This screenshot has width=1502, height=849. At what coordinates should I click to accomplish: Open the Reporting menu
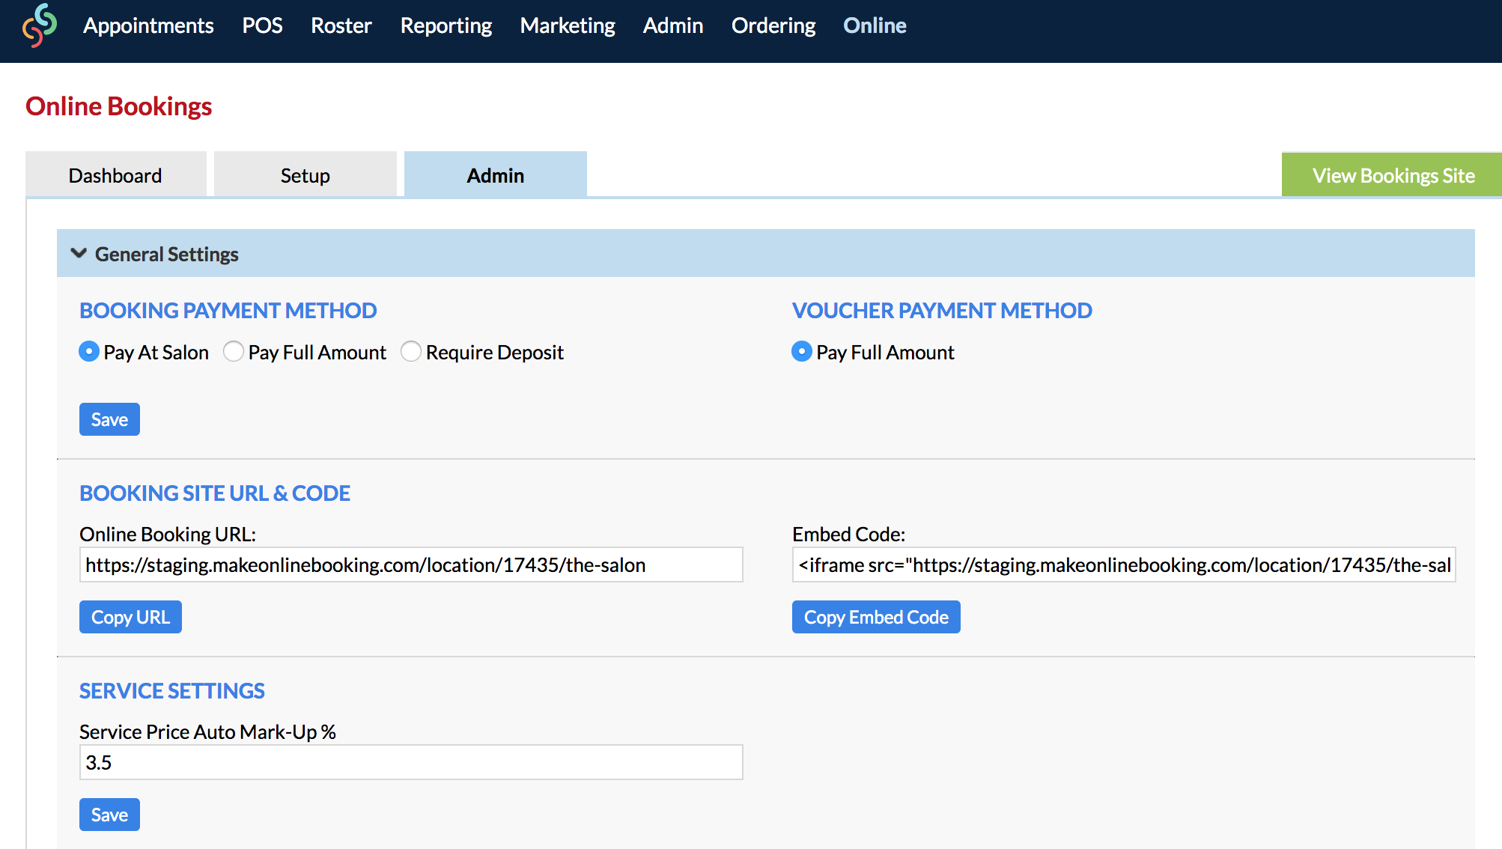[446, 25]
